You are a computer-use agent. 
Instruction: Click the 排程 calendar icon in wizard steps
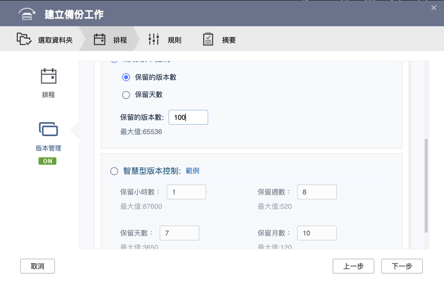[99, 40]
